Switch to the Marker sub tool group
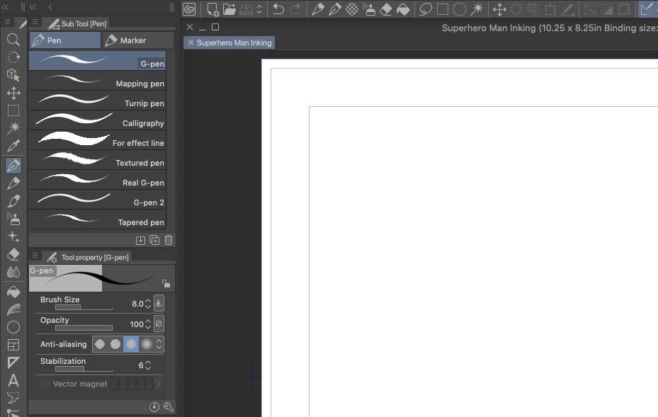 coord(138,40)
